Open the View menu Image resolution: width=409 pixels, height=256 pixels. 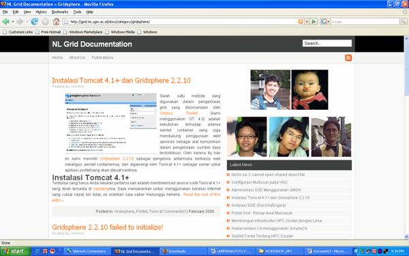coord(27,12)
